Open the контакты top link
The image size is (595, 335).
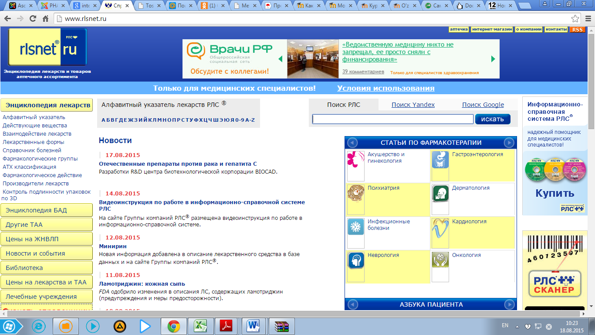click(x=556, y=29)
